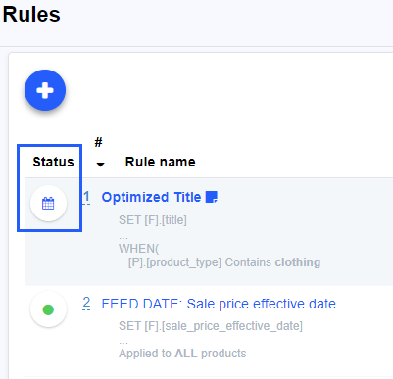This screenshot has width=393, height=379.
Task: Click the Status column header
Action: click(x=53, y=162)
